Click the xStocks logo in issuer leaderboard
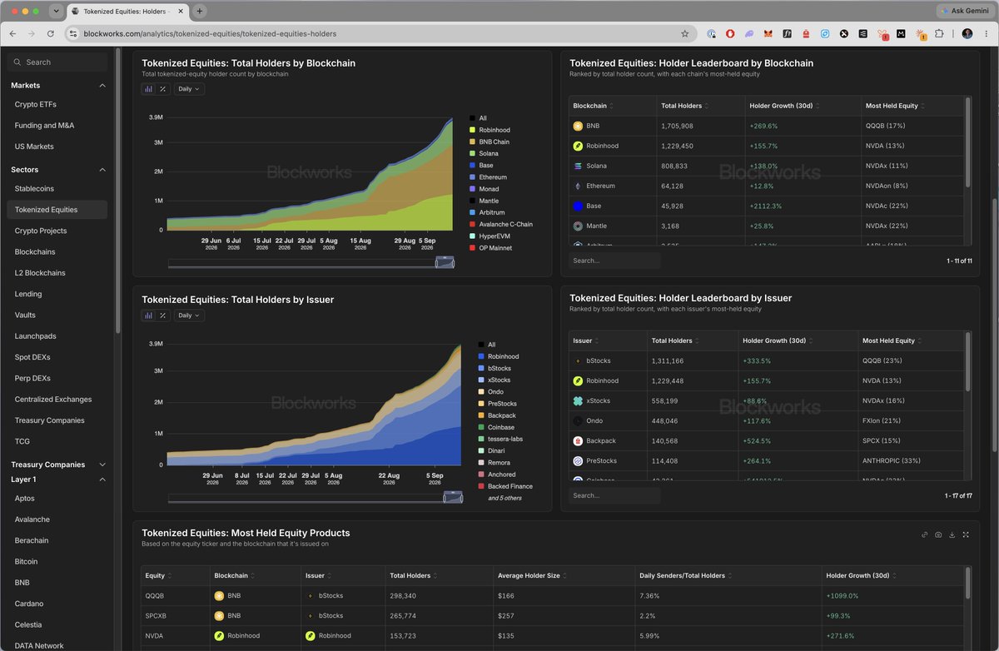Image resolution: width=999 pixels, height=651 pixels. 578,400
